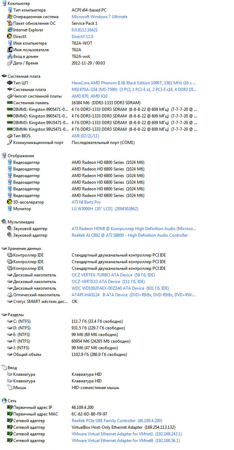
Task: Click the Оптический накопитель disc icon
Action: point(10,295)
